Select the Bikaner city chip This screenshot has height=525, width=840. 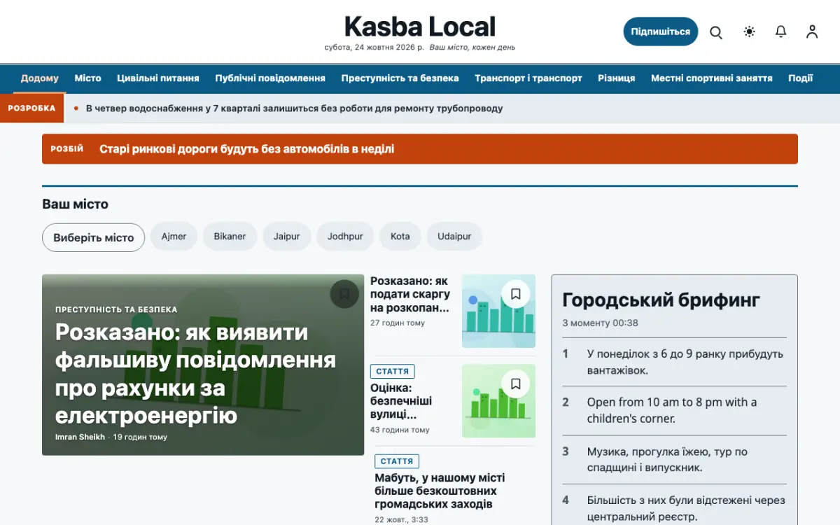[x=230, y=237]
